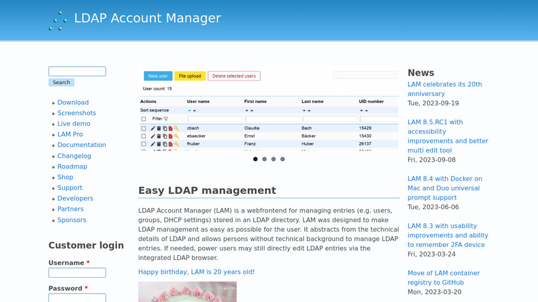Click the copy icon in fhuber row
The width and height of the screenshot is (538, 302).
pos(165,144)
